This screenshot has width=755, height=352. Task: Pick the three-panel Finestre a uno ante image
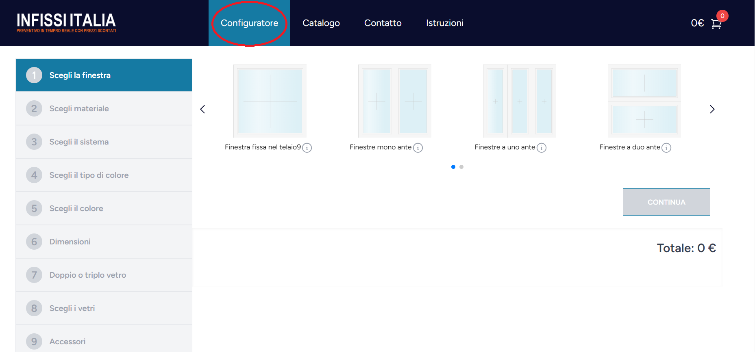(519, 101)
